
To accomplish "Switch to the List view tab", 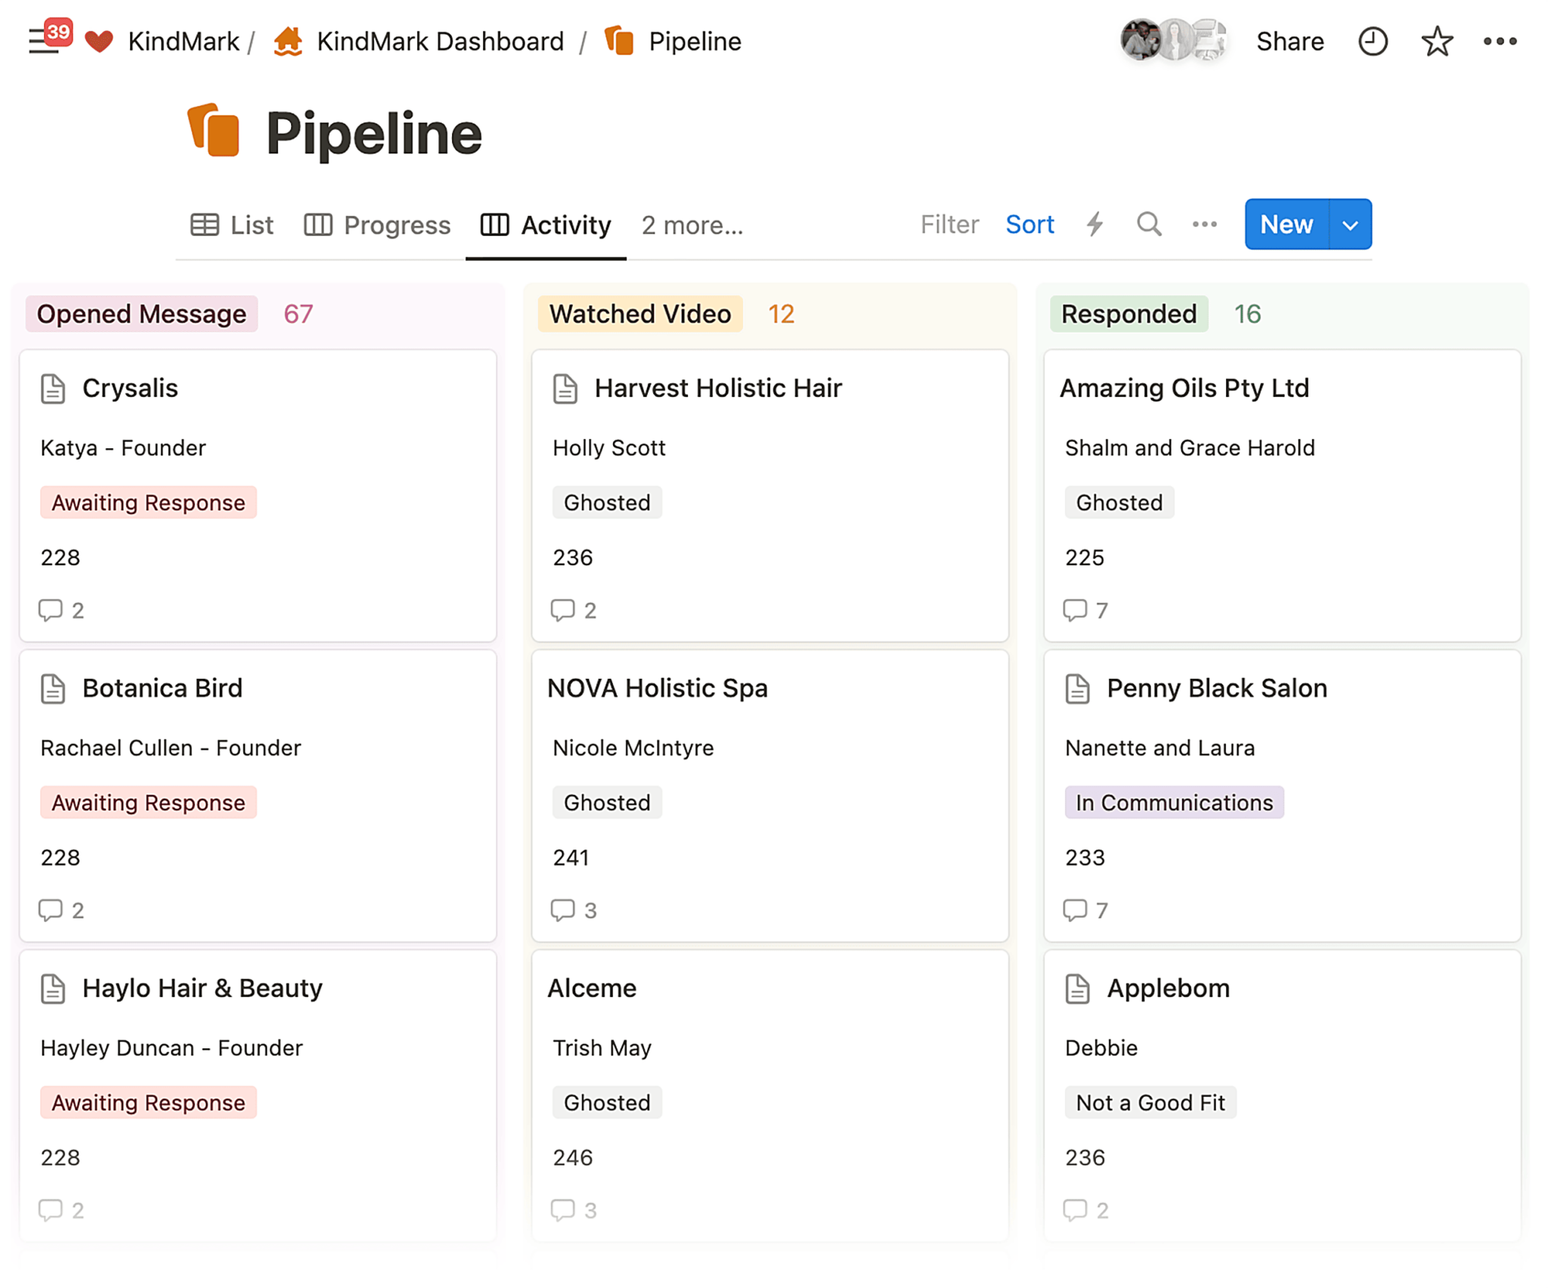I will [231, 225].
